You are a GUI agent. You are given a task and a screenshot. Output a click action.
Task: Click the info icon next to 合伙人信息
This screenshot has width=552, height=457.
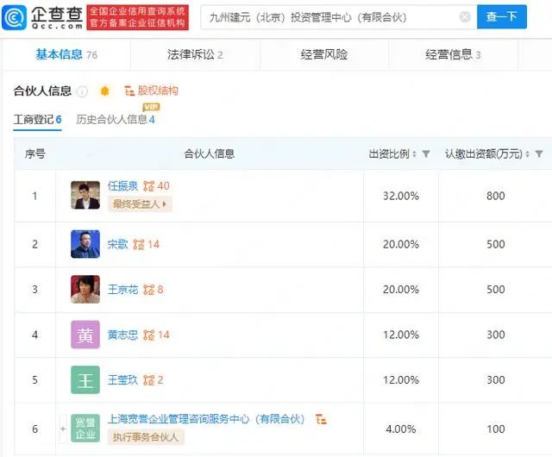coord(83,91)
